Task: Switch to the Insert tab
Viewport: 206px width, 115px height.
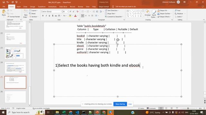Action: click(19, 7)
